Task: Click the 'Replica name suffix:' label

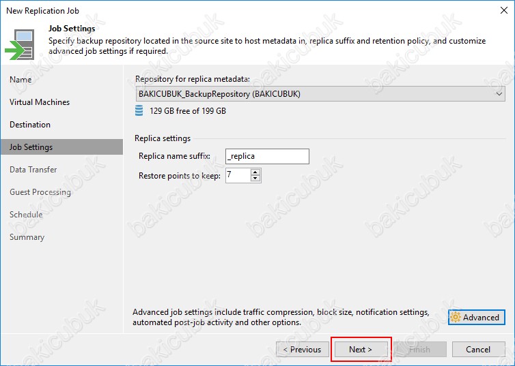Action: [x=174, y=156]
